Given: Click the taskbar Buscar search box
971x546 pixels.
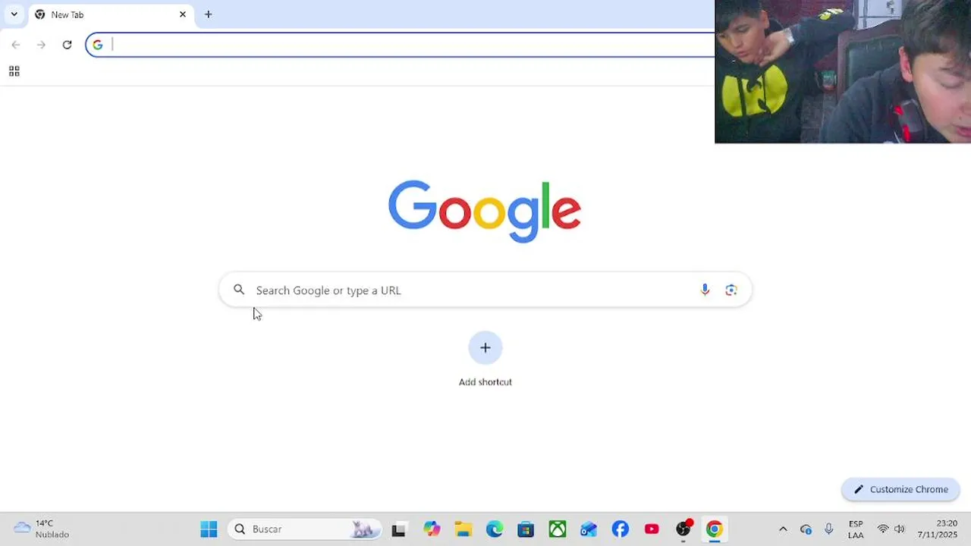Looking at the screenshot, I should point(304,529).
